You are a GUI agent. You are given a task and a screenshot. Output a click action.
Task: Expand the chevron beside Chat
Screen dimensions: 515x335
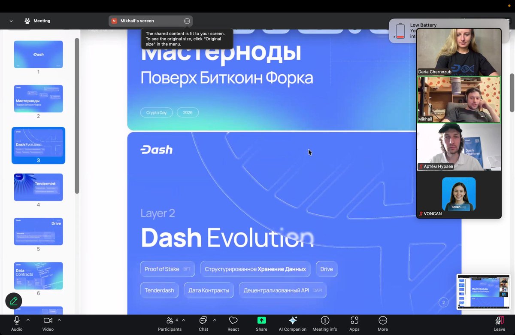[x=215, y=320]
